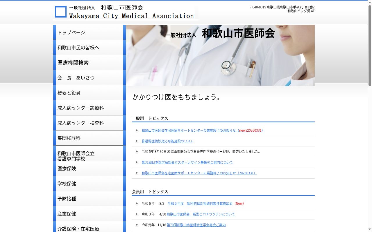Image resolution: width=372 pixels, height=232 pixels.
Task: Open 第31回日本医学会総会ポスターデザイン募集 link
Action: click(x=187, y=162)
